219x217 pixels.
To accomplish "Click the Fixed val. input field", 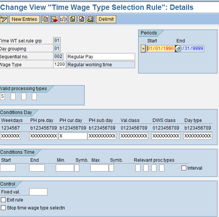I will [38, 192].
